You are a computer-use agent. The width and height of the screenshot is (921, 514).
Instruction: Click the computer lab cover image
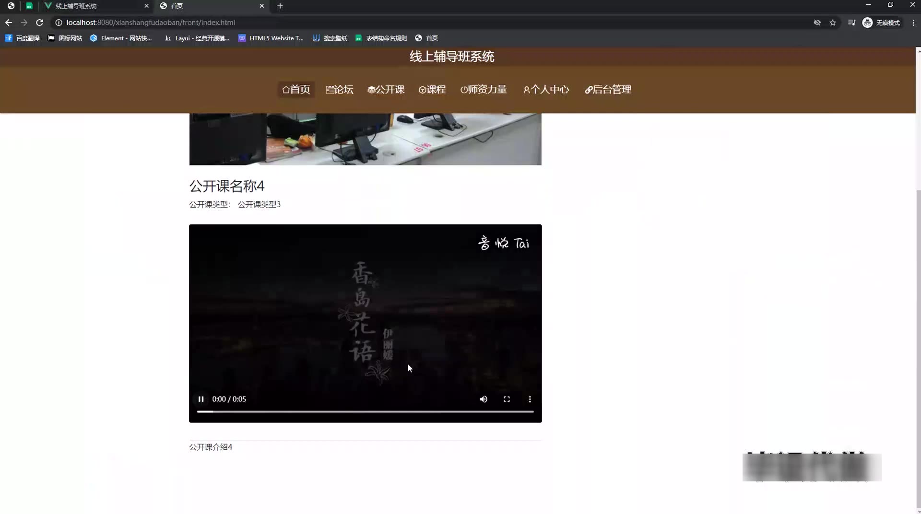[x=365, y=139]
